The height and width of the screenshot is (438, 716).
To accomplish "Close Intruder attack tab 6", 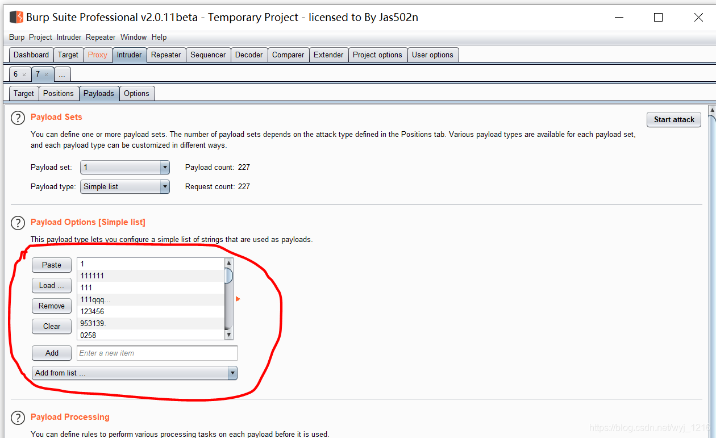I will tap(24, 74).
